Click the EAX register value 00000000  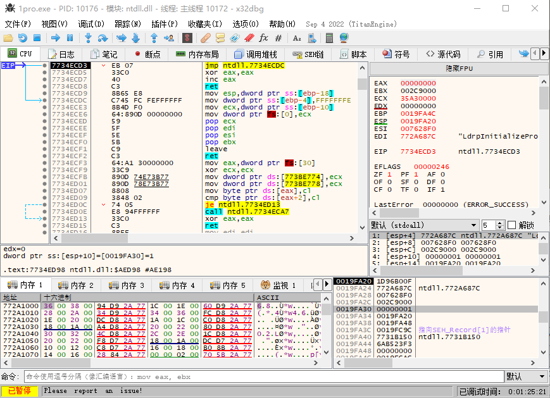418,83
